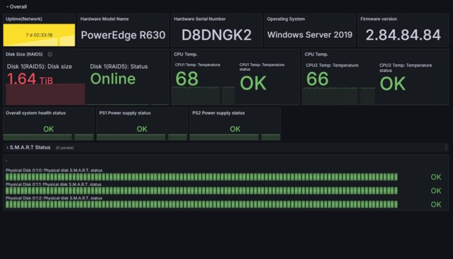Click the green Online disk status value
Image resolution: width=453 pixels, height=259 pixels.
(x=113, y=79)
